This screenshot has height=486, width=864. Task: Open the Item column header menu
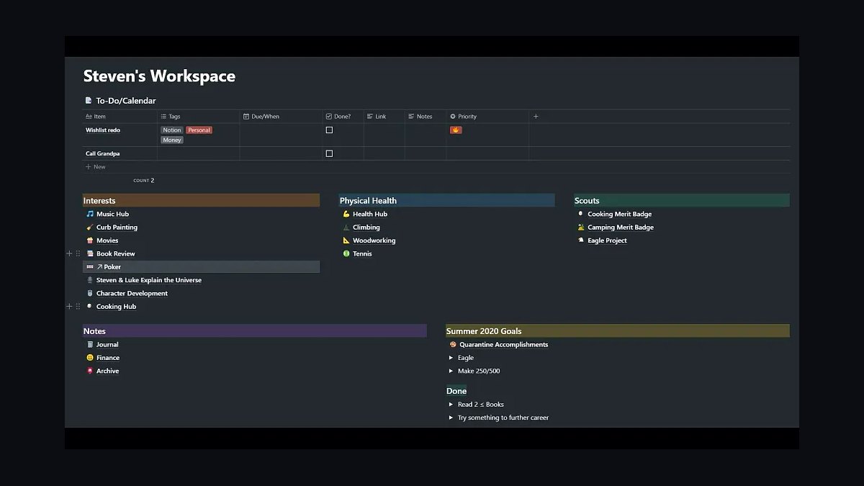click(120, 116)
